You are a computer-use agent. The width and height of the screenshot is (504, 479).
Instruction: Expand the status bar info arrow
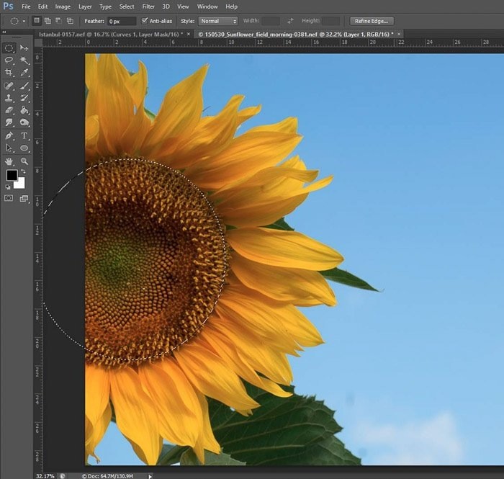tap(150, 475)
